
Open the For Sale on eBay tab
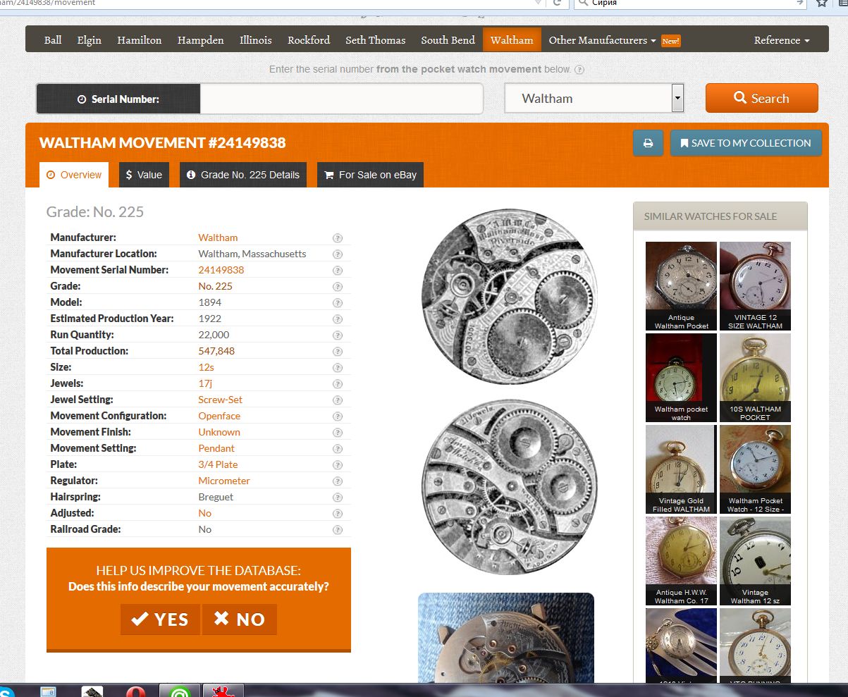pyautogui.click(x=370, y=175)
